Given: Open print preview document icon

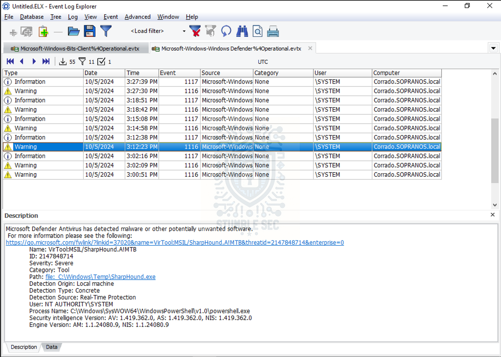Looking at the screenshot, I should click(x=258, y=31).
